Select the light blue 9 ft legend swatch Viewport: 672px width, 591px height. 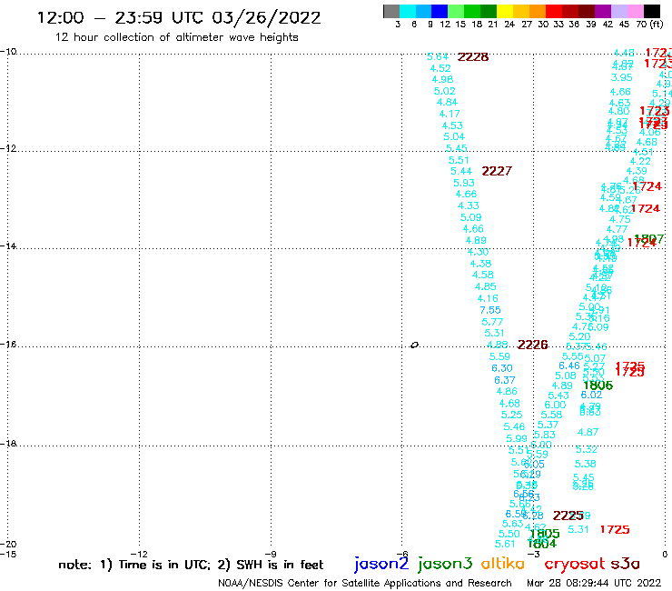[x=424, y=11]
